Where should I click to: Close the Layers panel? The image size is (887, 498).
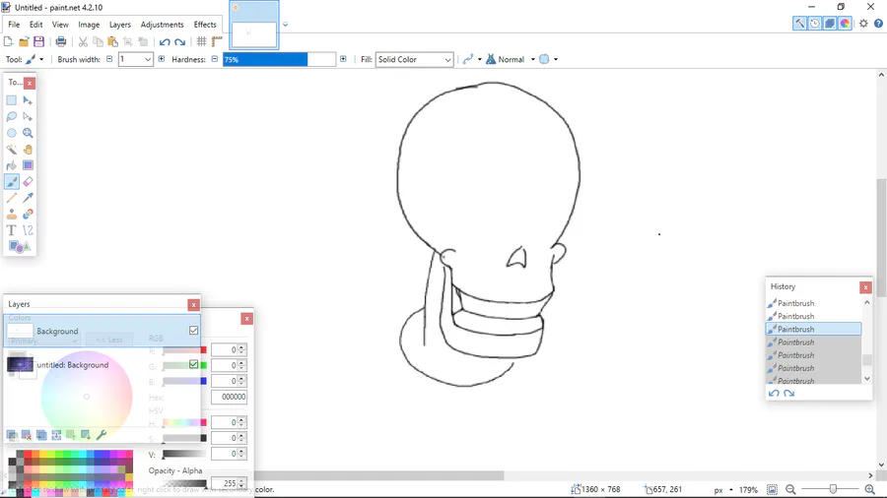(193, 305)
